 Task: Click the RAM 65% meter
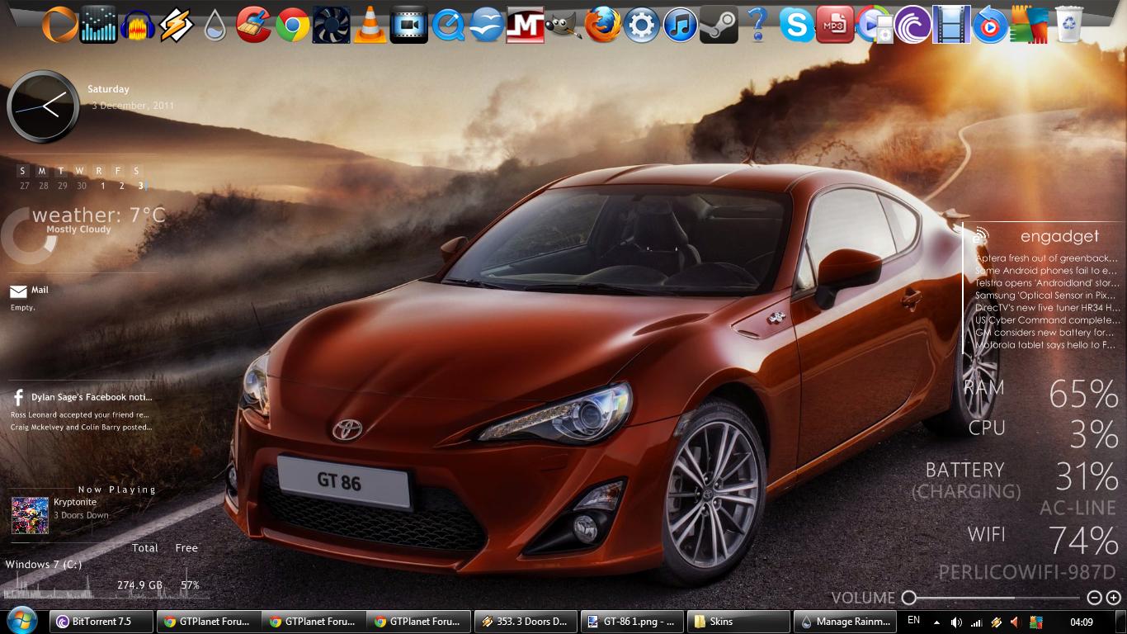tap(1041, 394)
